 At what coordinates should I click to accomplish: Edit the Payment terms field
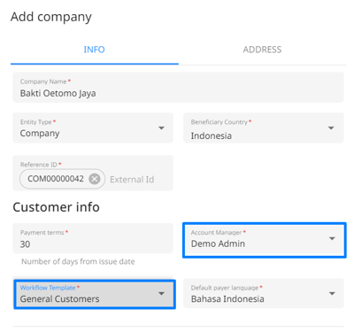pos(93,238)
